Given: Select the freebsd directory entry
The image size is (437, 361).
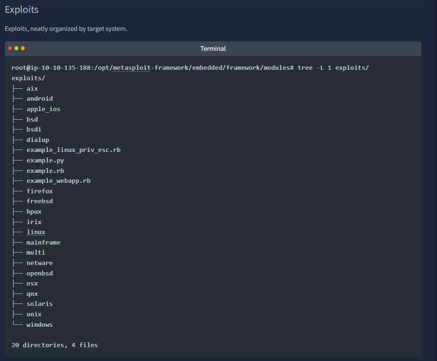Looking at the screenshot, I should tap(39, 201).
